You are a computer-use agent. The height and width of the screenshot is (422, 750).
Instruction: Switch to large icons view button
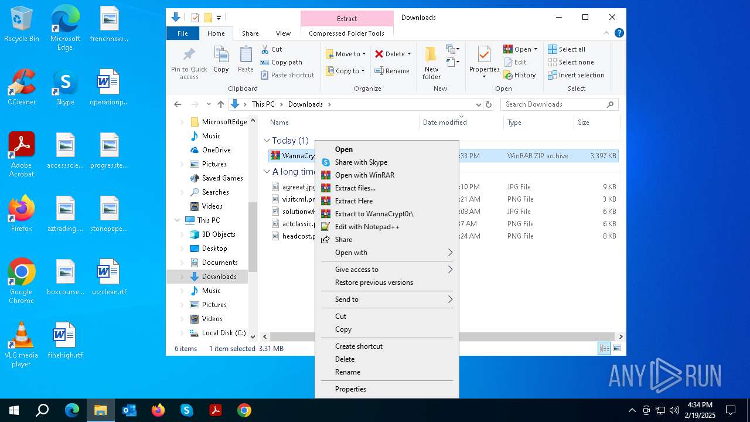(x=616, y=349)
